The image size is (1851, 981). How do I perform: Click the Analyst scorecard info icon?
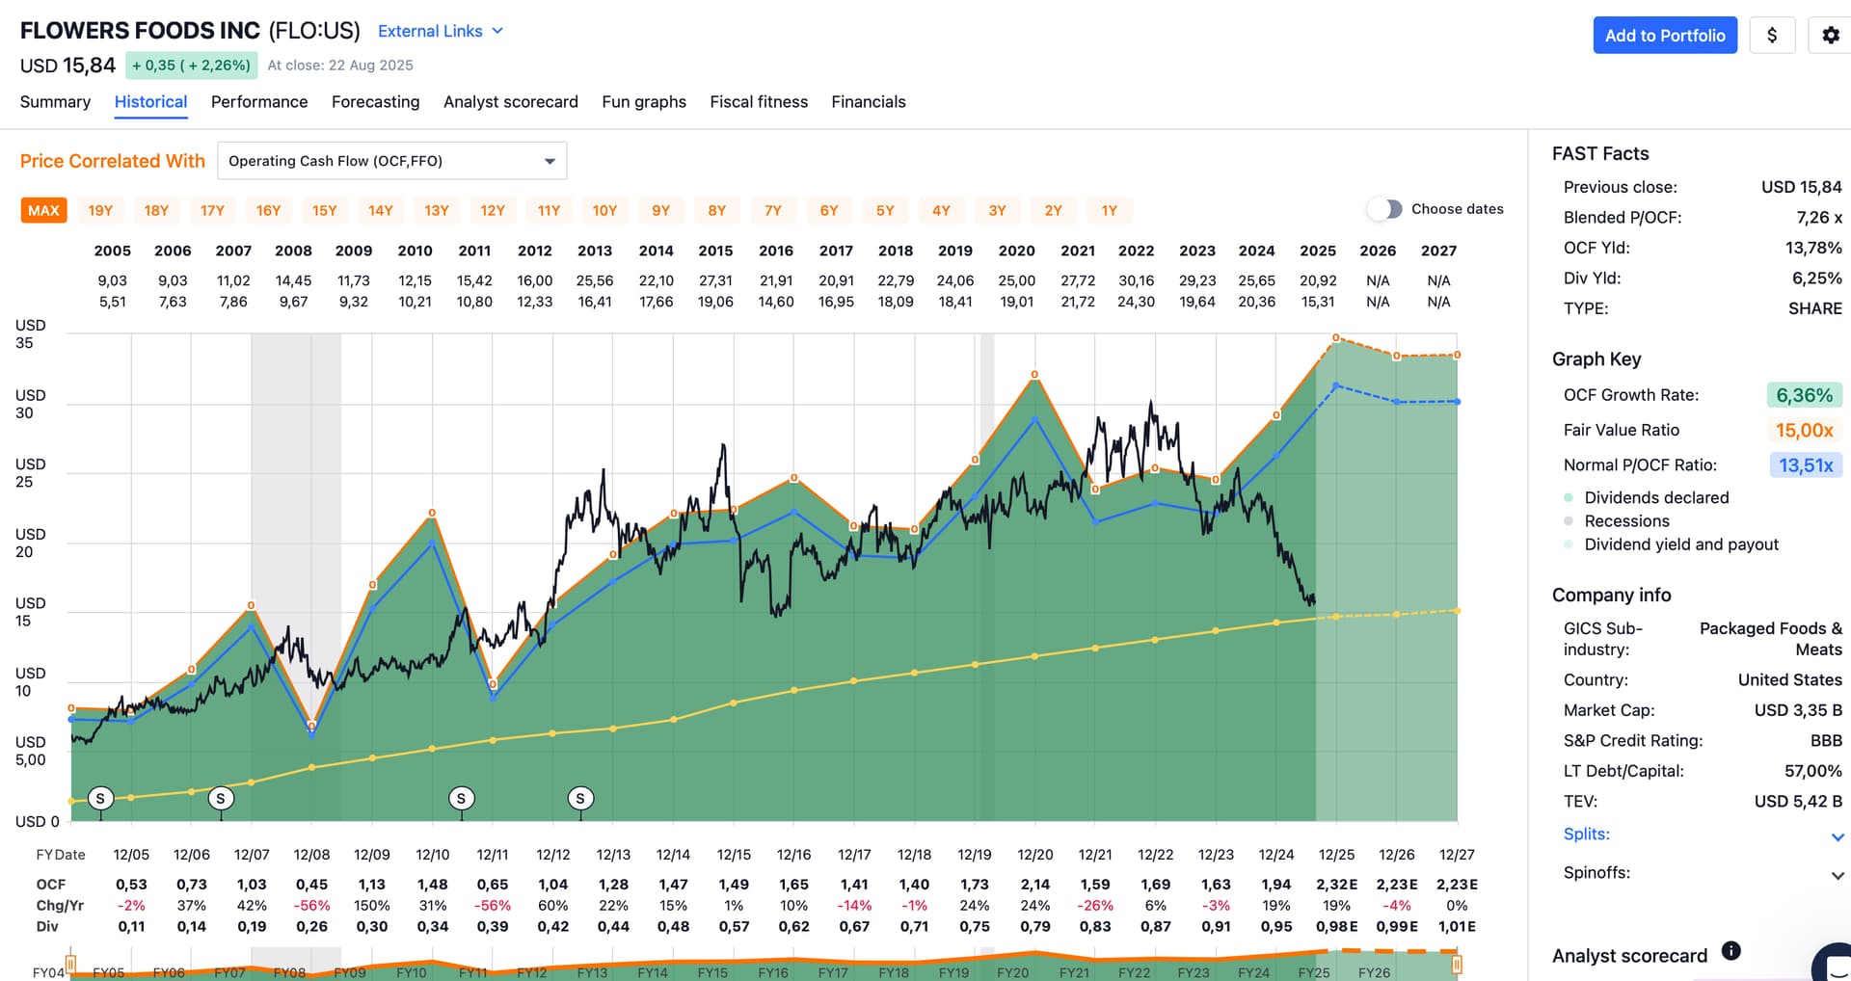[1730, 951]
